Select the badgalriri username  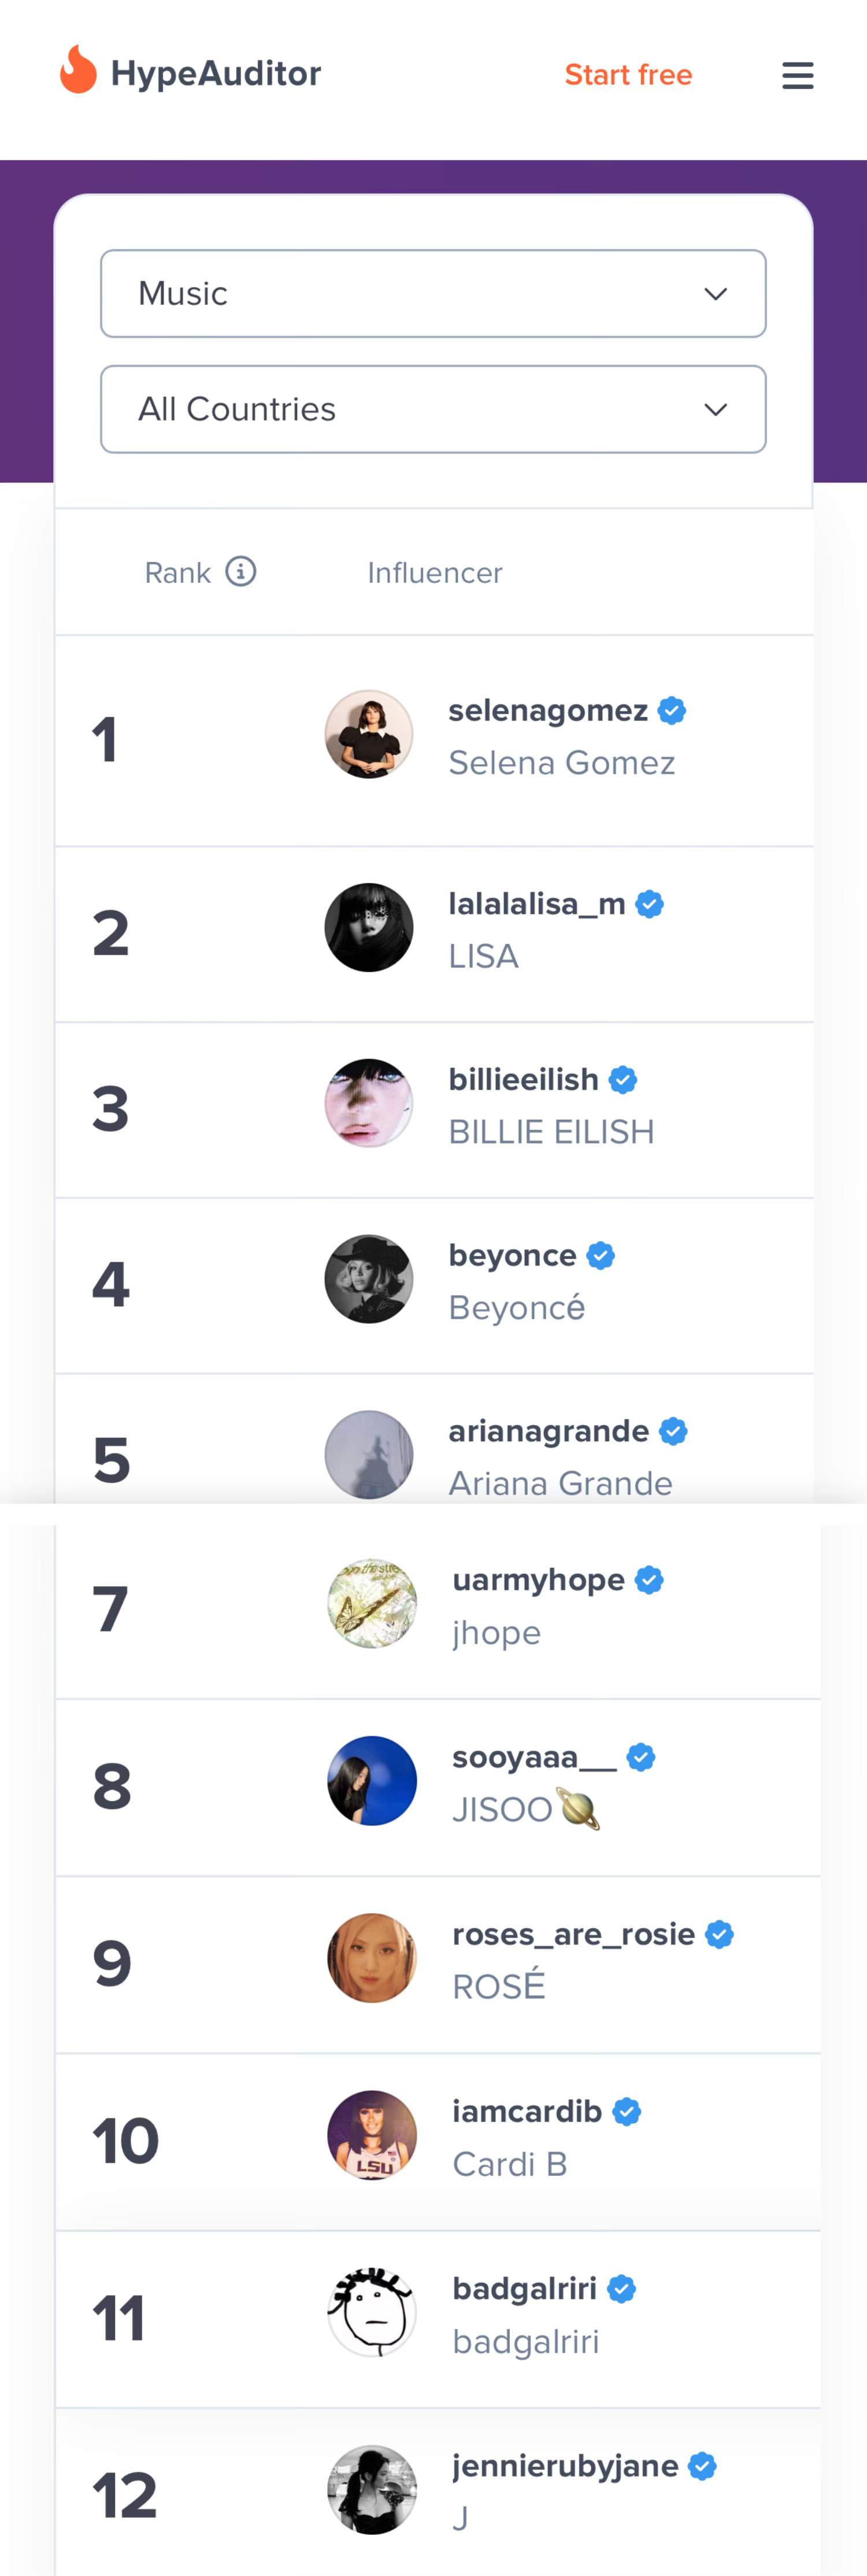[524, 2289]
